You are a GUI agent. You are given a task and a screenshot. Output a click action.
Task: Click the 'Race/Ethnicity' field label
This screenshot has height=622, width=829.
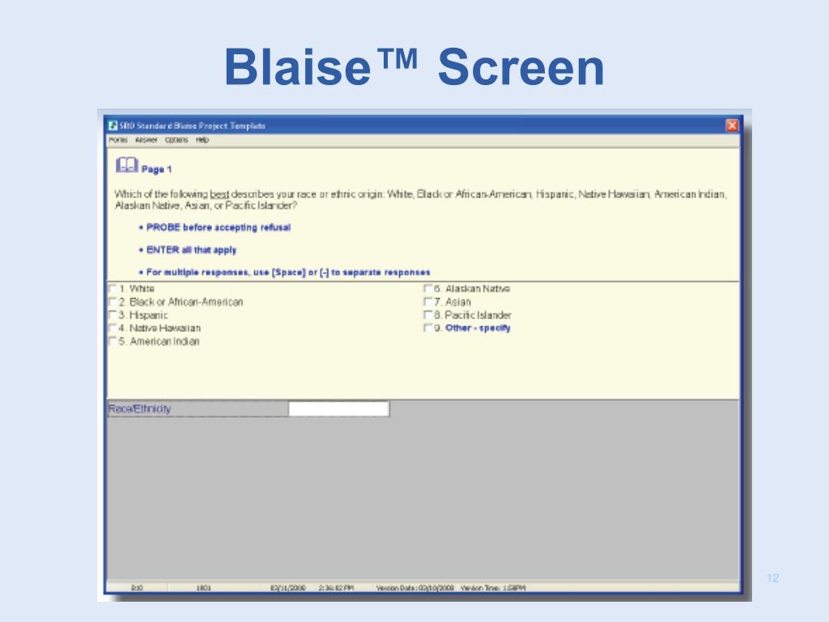tap(139, 409)
